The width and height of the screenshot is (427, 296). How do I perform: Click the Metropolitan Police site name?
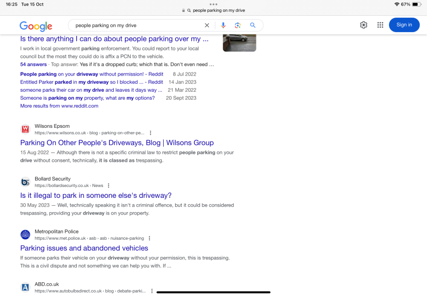56,231
